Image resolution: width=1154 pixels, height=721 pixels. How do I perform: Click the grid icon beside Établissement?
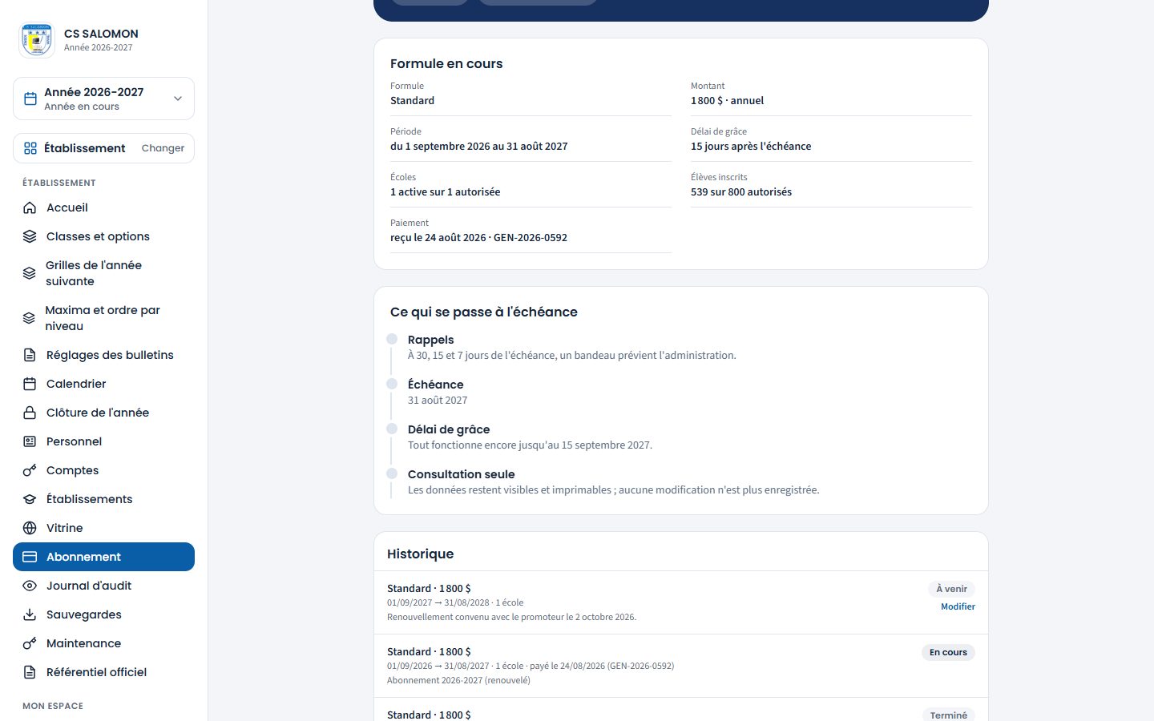30,148
